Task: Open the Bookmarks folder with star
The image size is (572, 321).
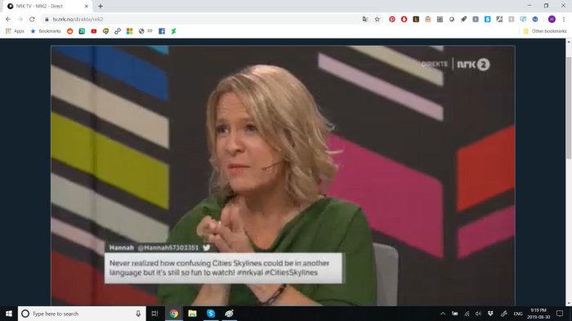Action: 46,31
